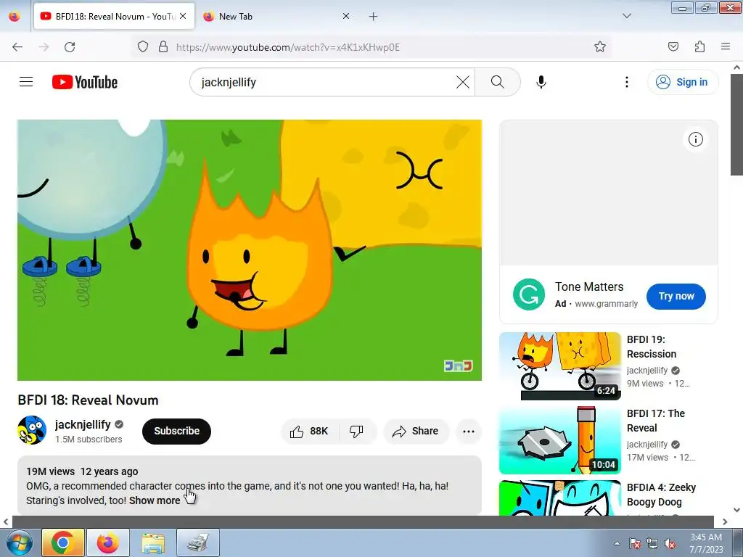Show hidden system tray icons

click(x=617, y=543)
